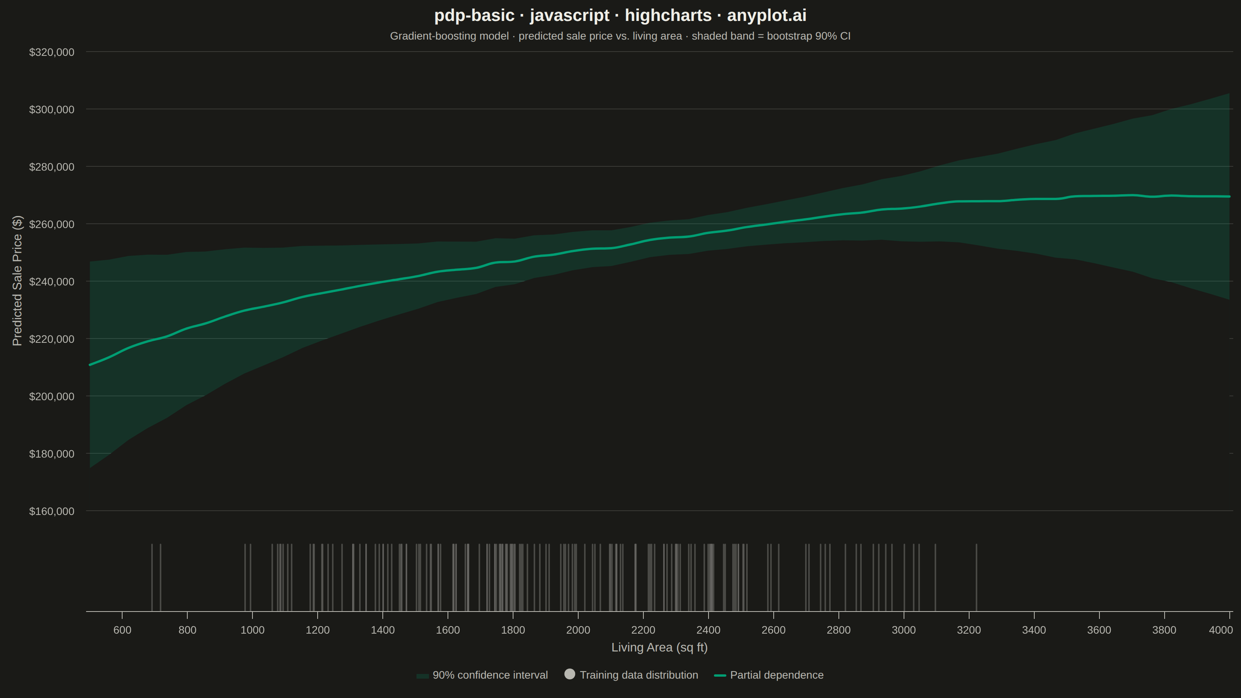Click the 2000 x-axis tick label
The image size is (1241, 698).
coord(578,630)
